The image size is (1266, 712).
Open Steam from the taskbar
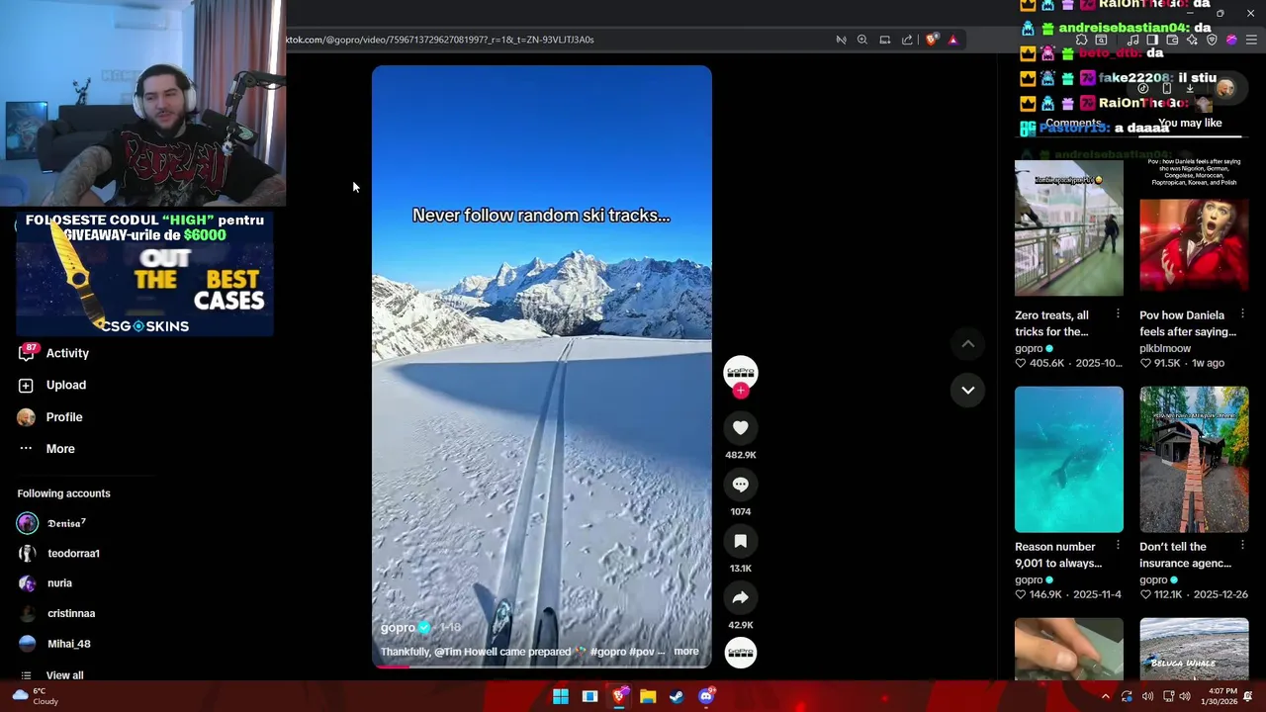tap(677, 697)
